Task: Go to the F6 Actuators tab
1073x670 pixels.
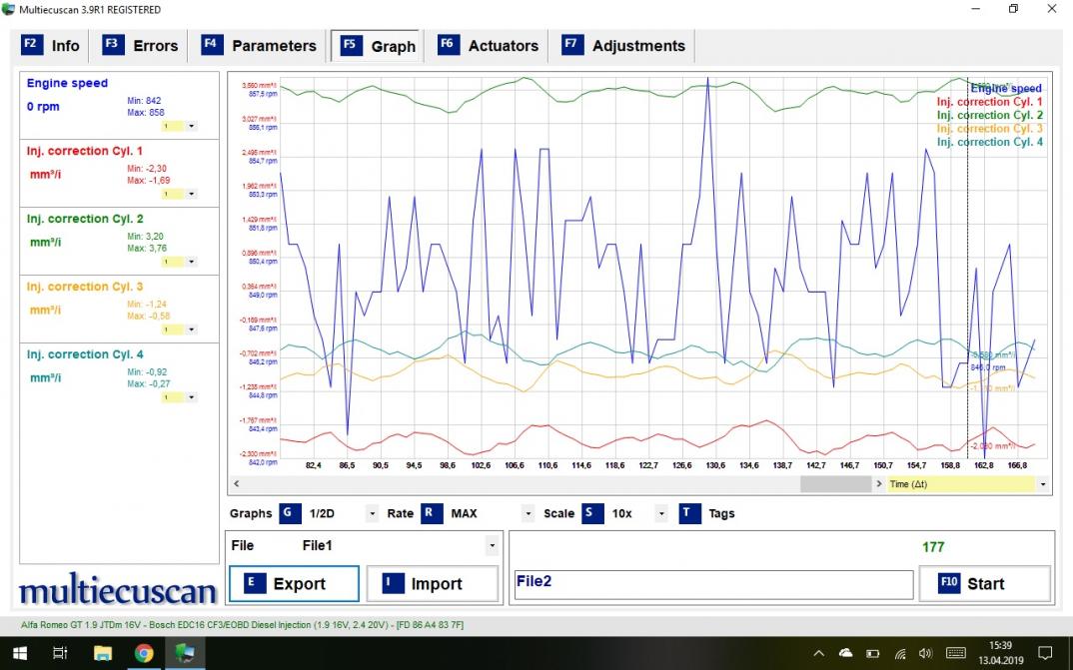Action: click(488, 46)
